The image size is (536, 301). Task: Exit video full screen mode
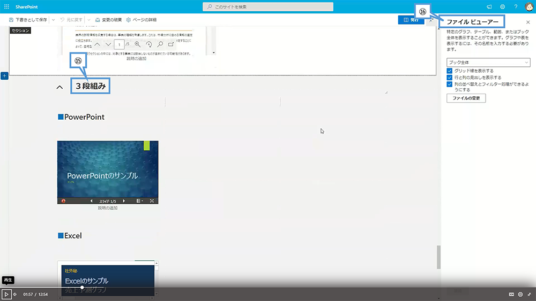point(529,294)
